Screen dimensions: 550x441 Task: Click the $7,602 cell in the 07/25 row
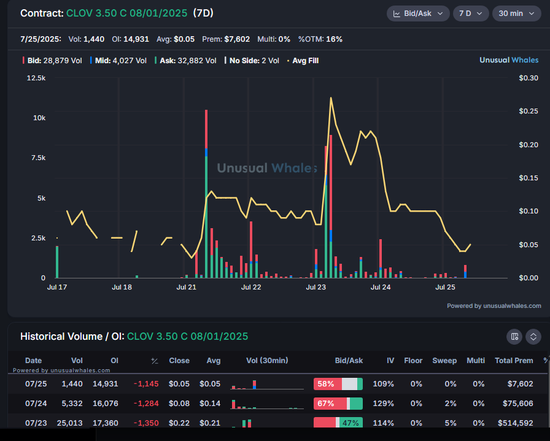520,384
